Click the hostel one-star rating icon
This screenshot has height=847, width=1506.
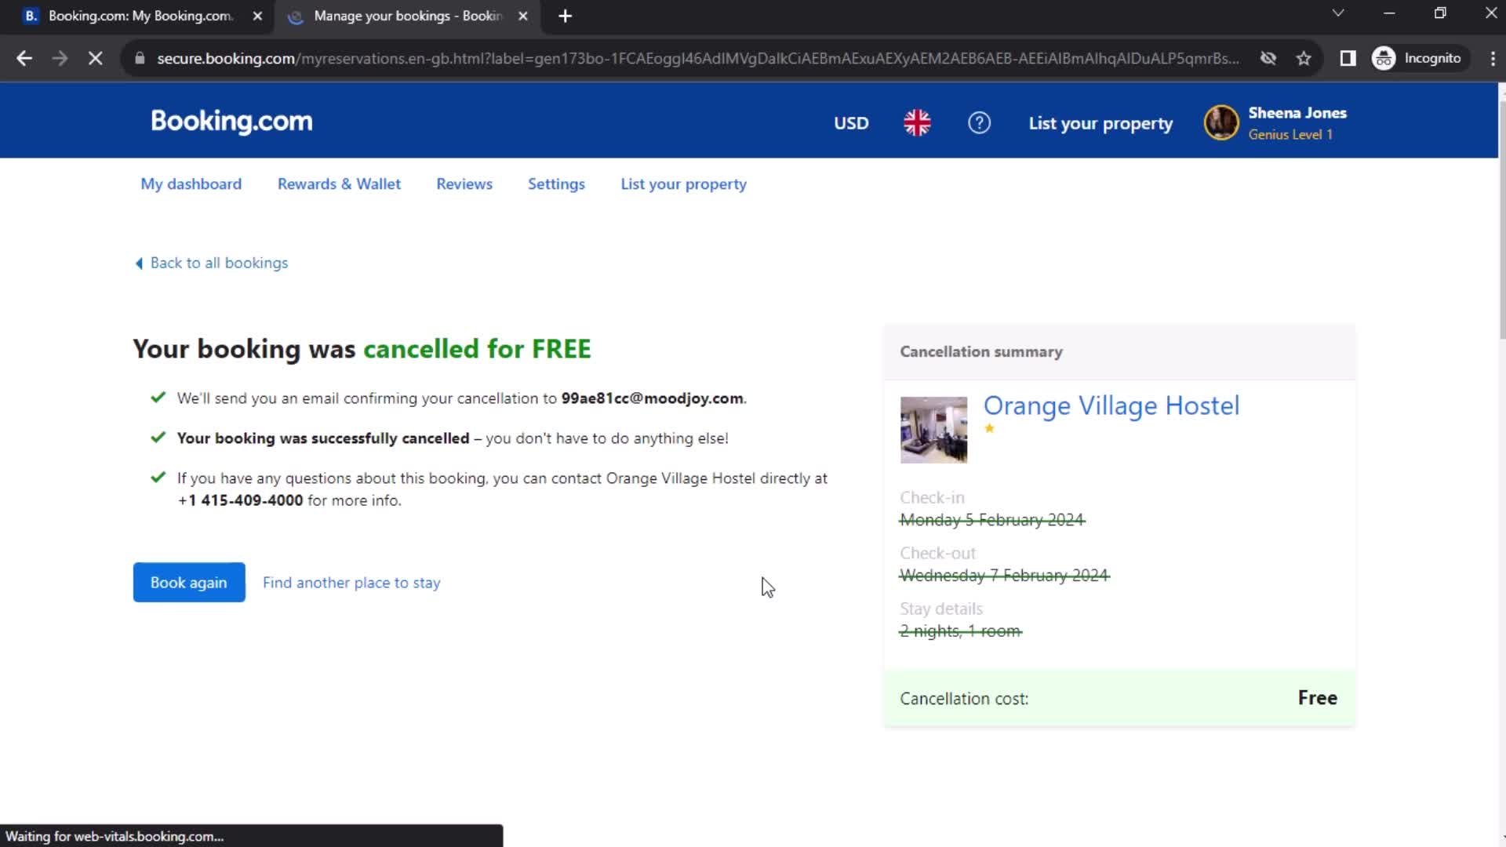click(990, 428)
